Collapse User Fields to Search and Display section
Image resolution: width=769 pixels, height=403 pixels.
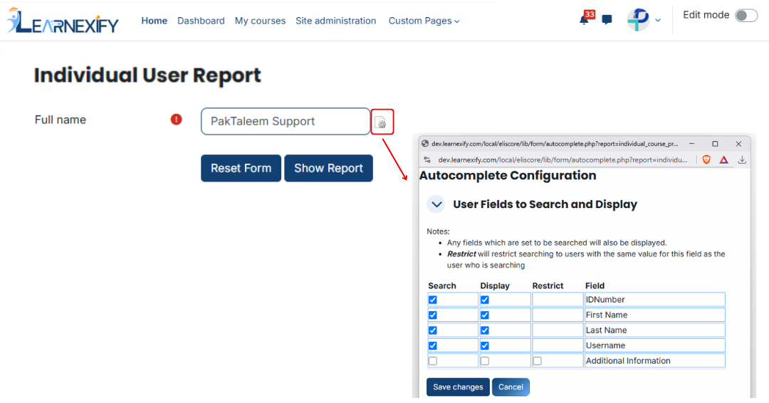click(436, 204)
